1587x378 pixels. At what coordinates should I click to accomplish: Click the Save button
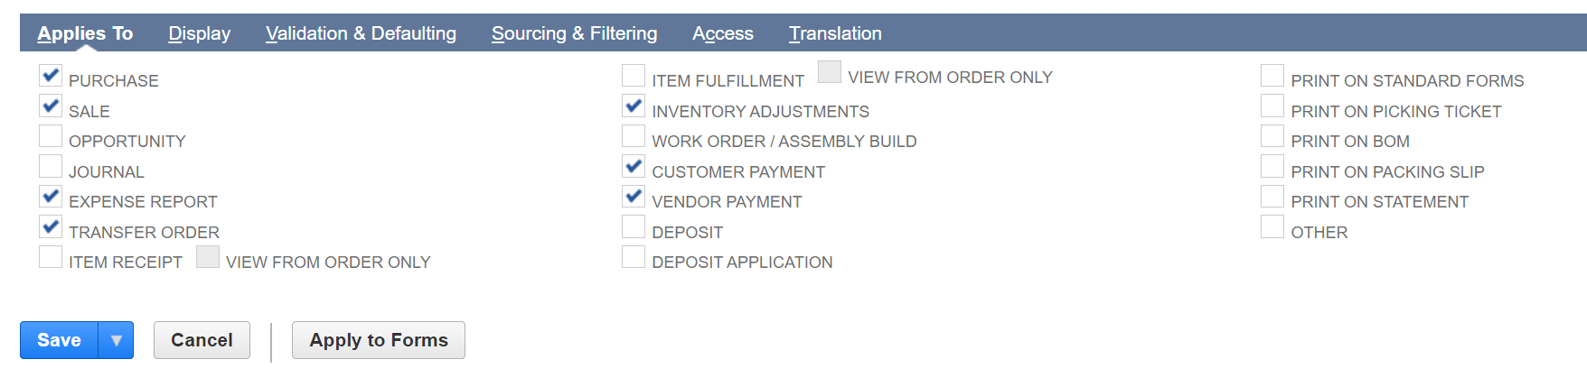tap(59, 340)
